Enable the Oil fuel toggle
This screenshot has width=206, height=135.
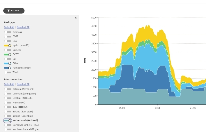[x=7, y=59]
